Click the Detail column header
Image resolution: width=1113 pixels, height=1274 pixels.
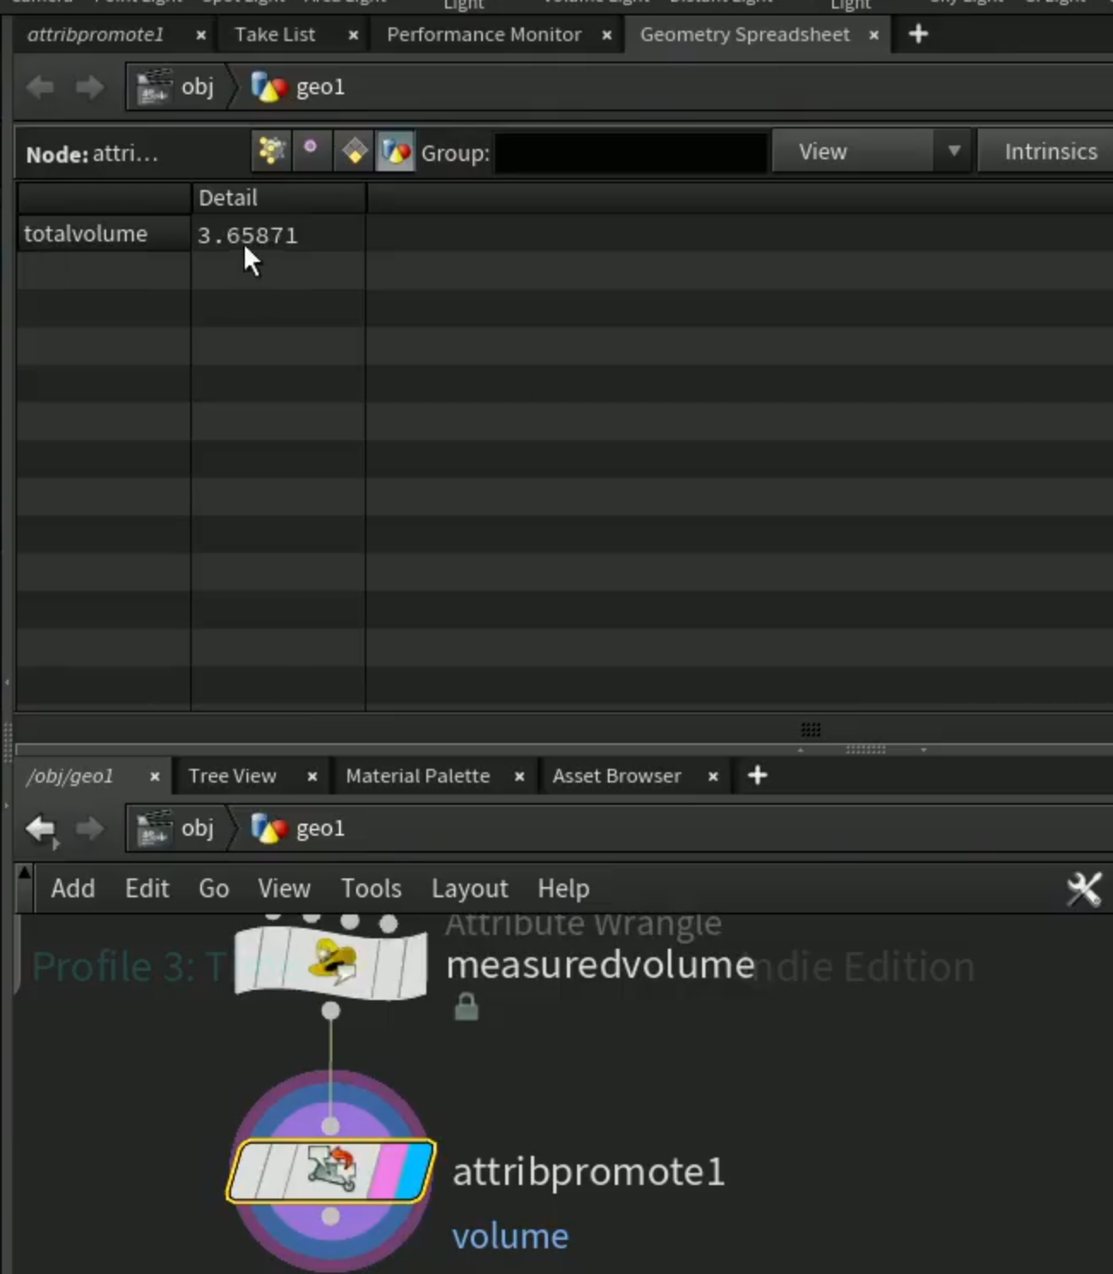(x=278, y=198)
